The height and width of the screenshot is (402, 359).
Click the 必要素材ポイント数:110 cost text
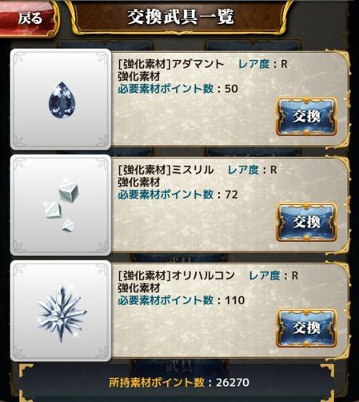tap(181, 300)
